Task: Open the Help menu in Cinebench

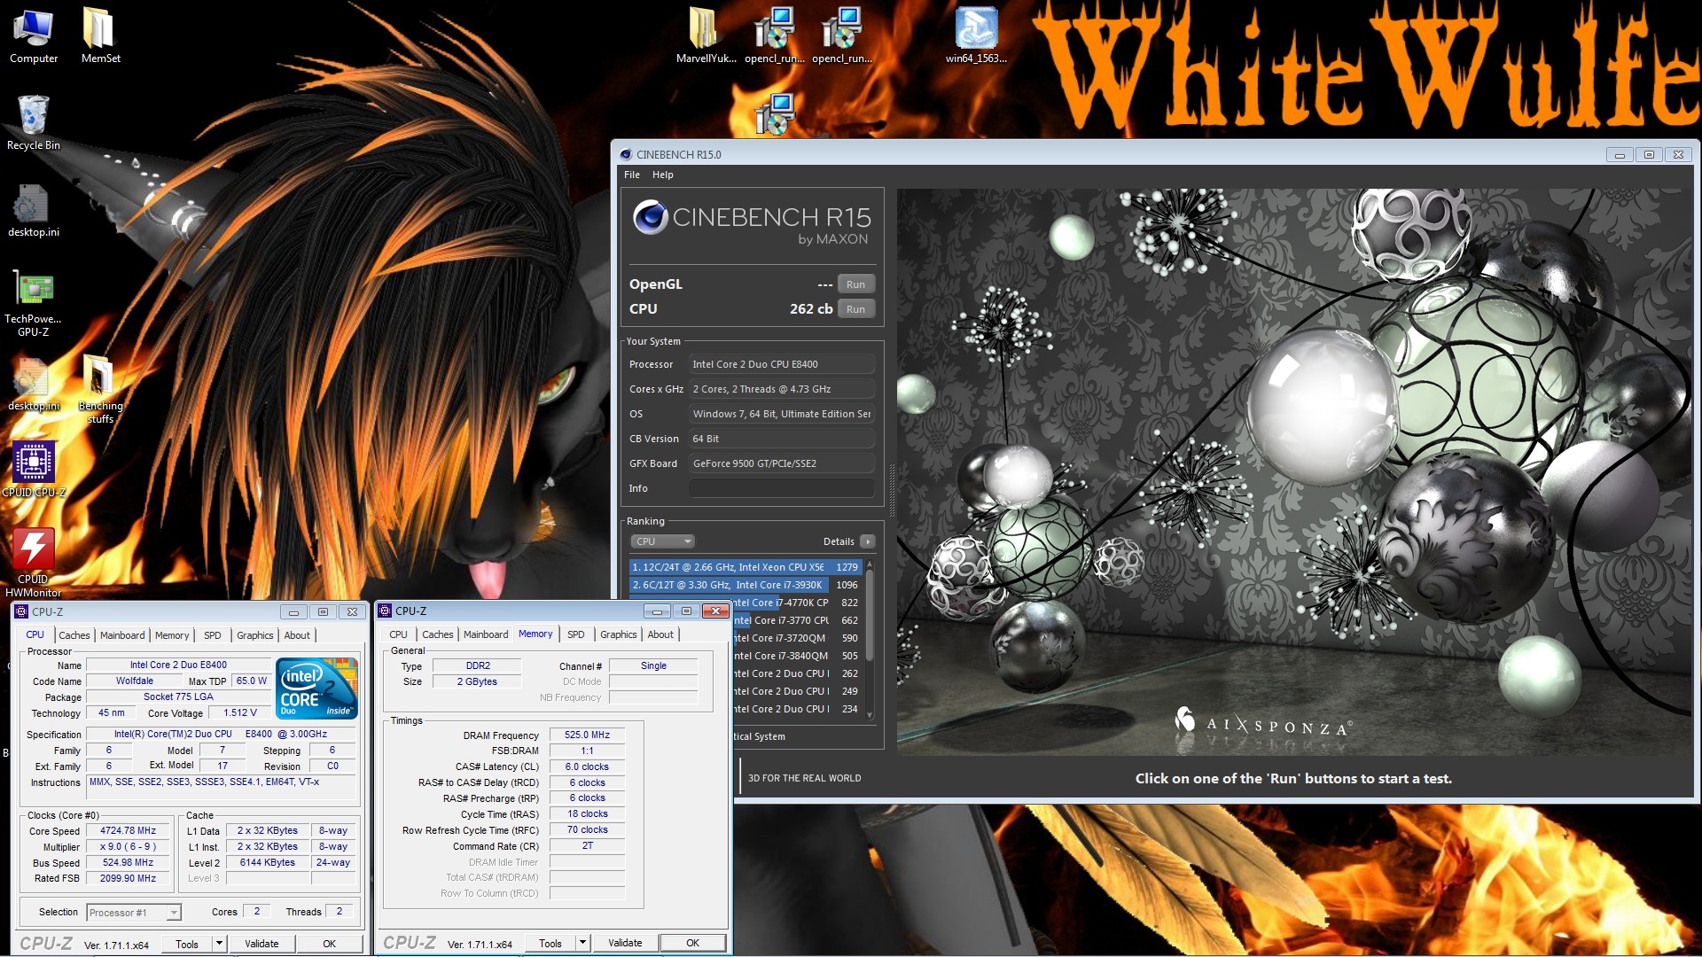Action: pos(663,175)
